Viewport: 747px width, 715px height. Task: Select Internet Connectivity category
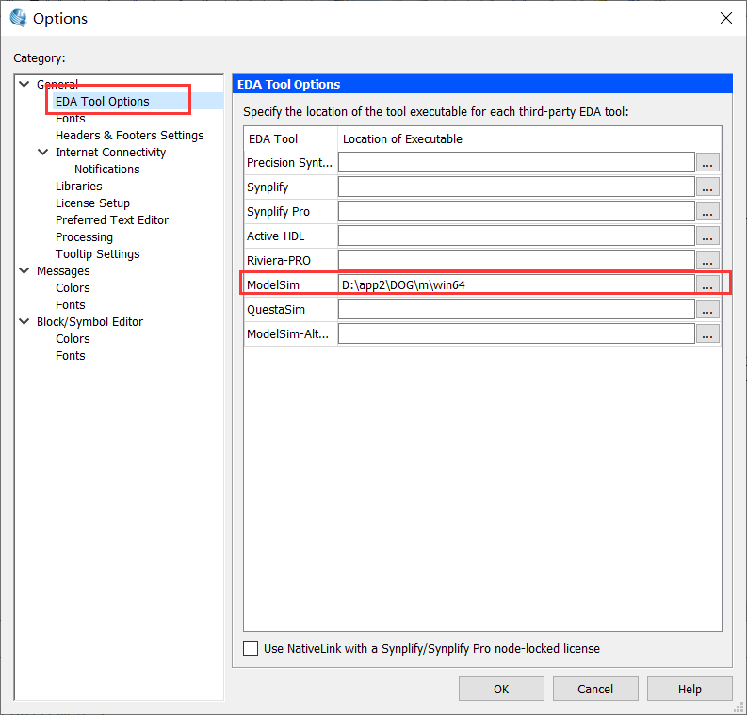point(110,153)
